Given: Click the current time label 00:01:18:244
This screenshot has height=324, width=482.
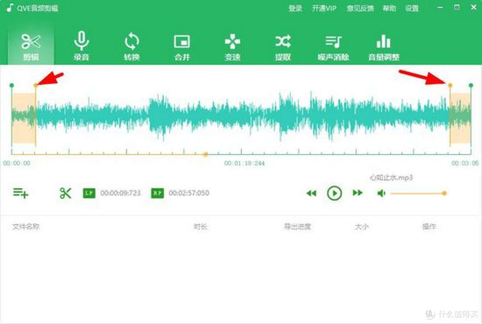Looking at the screenshot, I should (x=245, y=163).
